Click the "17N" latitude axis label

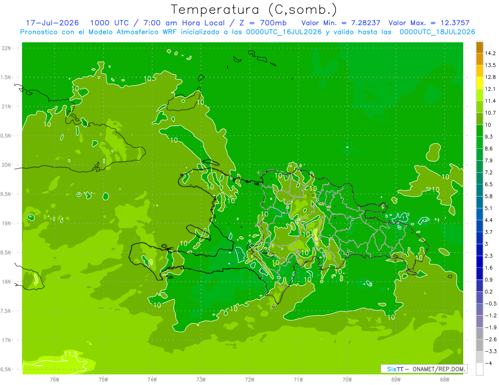[7, 340]
